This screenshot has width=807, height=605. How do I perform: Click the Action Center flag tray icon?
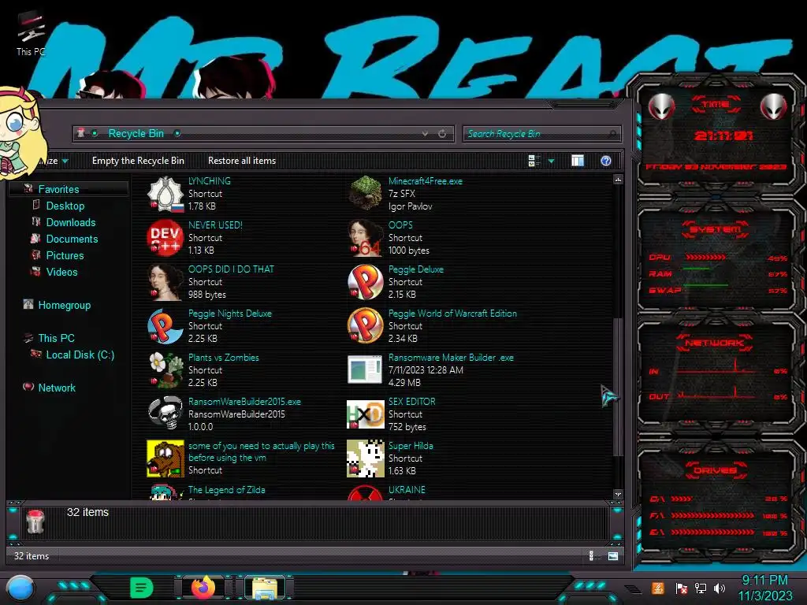tap(682, 588)
